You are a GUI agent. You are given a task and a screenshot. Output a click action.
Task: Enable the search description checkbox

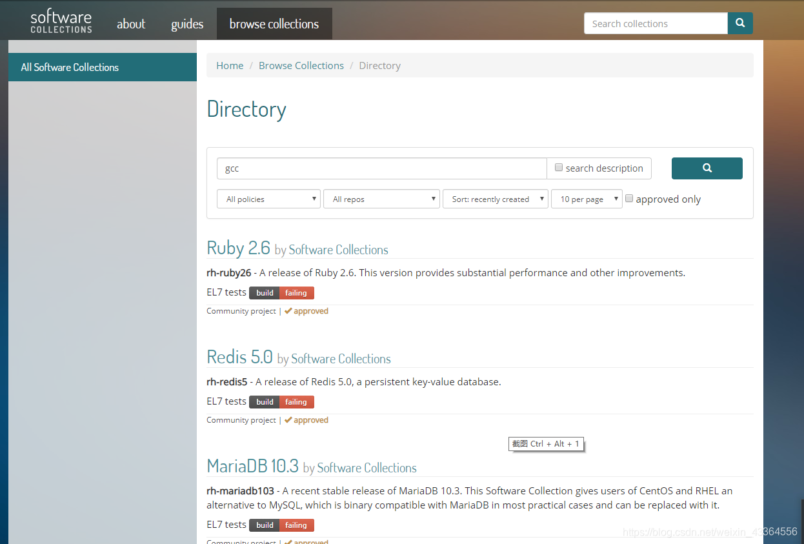(x=559, y=168)
